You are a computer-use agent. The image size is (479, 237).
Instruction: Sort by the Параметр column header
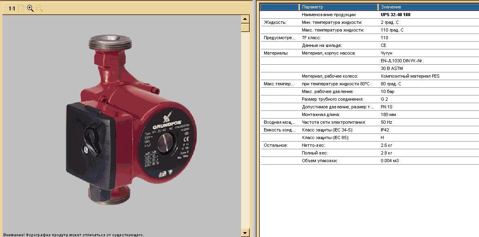tap(339, 7)
